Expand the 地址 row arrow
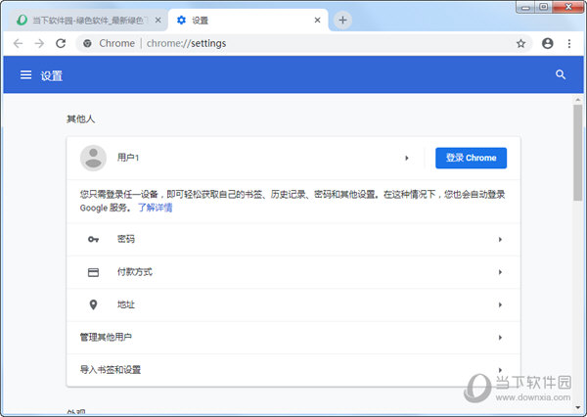Image resolution: width=587 pixels, height=417 pixels. 500,304
